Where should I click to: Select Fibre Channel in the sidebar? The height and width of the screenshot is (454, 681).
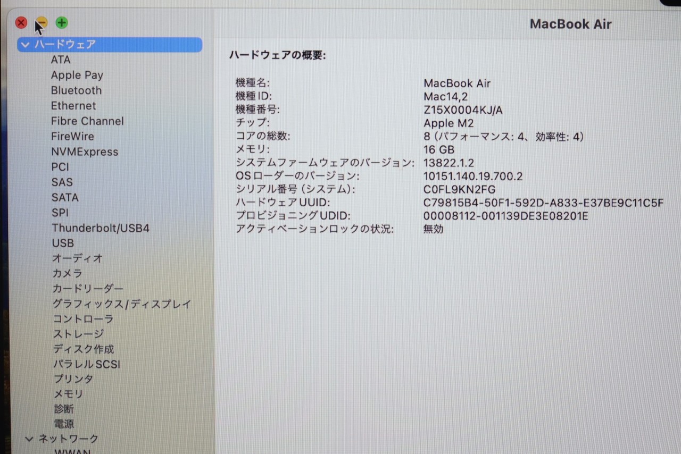coord(87,121)
